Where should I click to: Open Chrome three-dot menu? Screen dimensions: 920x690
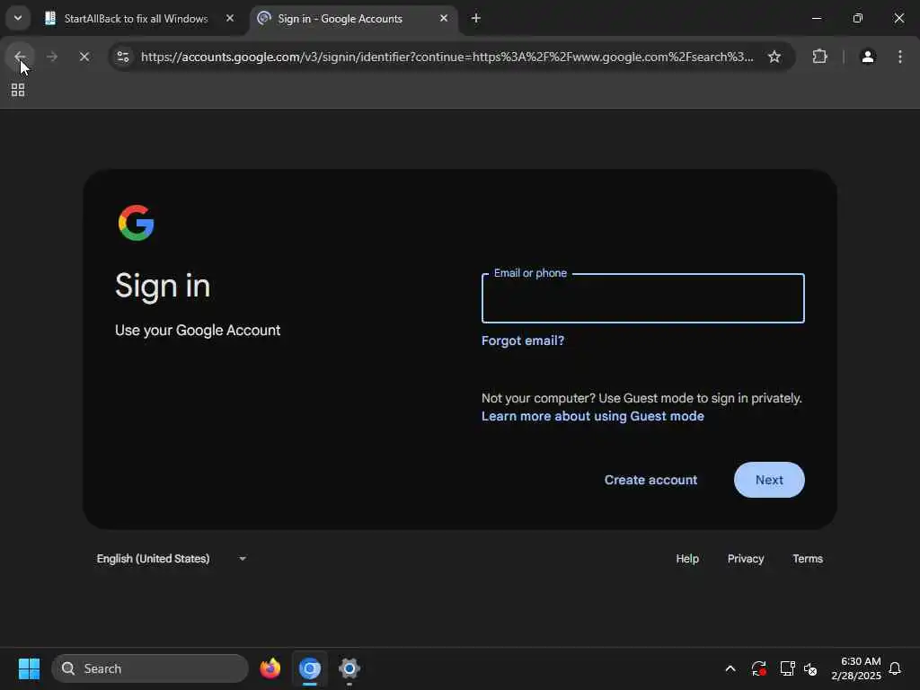coord(900,57)
